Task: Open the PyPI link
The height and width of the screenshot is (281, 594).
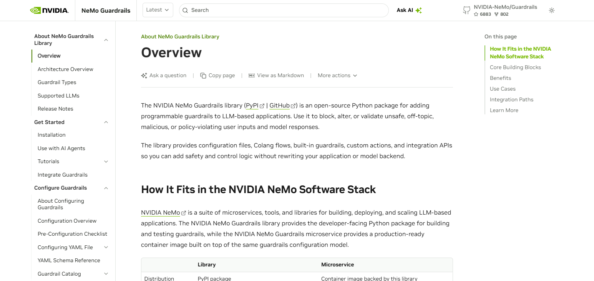Action: click(x=252, y=106)
